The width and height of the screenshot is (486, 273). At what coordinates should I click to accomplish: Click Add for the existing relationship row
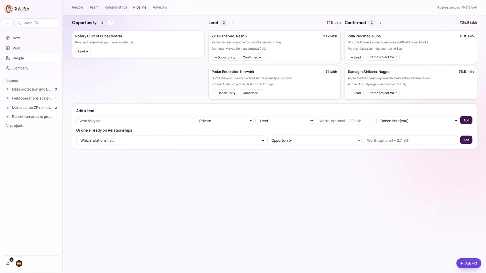tap(466, 140)
